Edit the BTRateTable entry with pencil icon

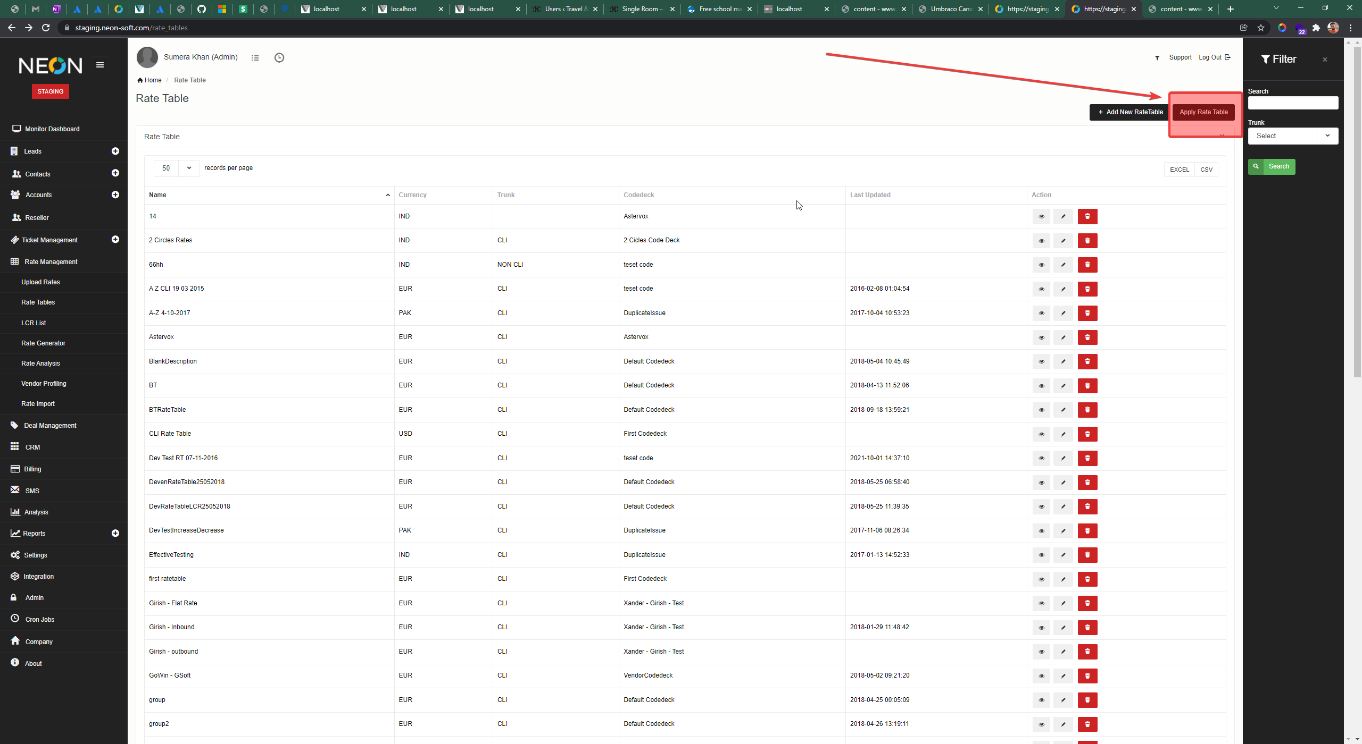(1063, 410)
